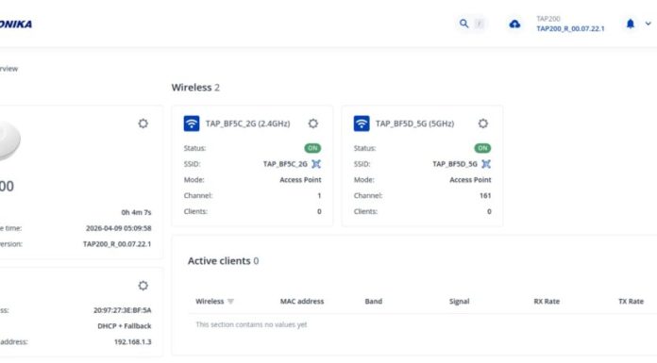Click the Signal column header
This screenshot has height=363, width=657.
(459, 302)
